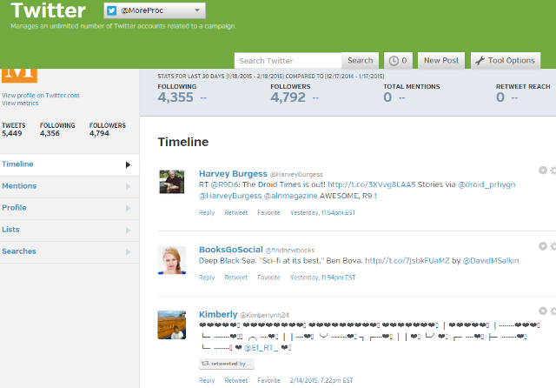Click the @HarveyBurgess handle beside name
556x388 pixels.
tap(296, 175)
